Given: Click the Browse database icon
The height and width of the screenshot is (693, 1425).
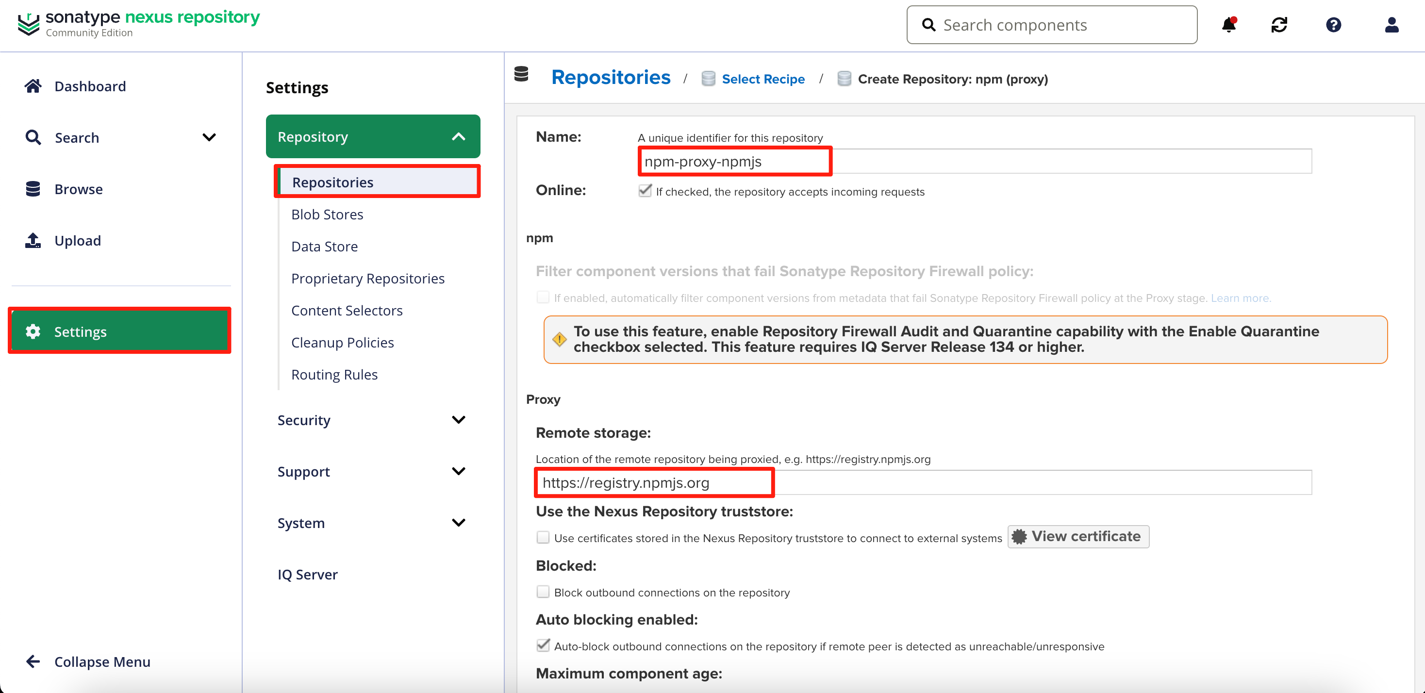Looking at the screenshot, I should (x=33, y=189).
